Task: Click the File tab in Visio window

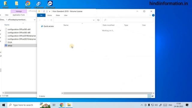Action: pos(41,15)
